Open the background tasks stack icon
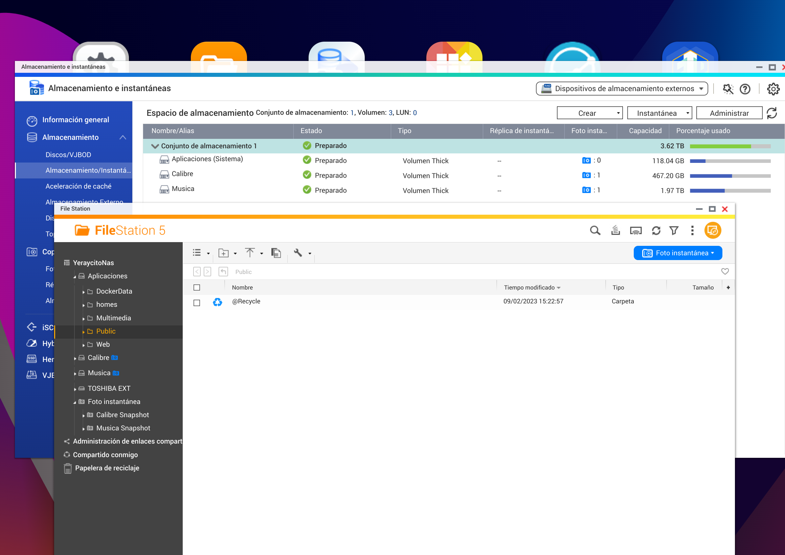 tap(615, 231)
